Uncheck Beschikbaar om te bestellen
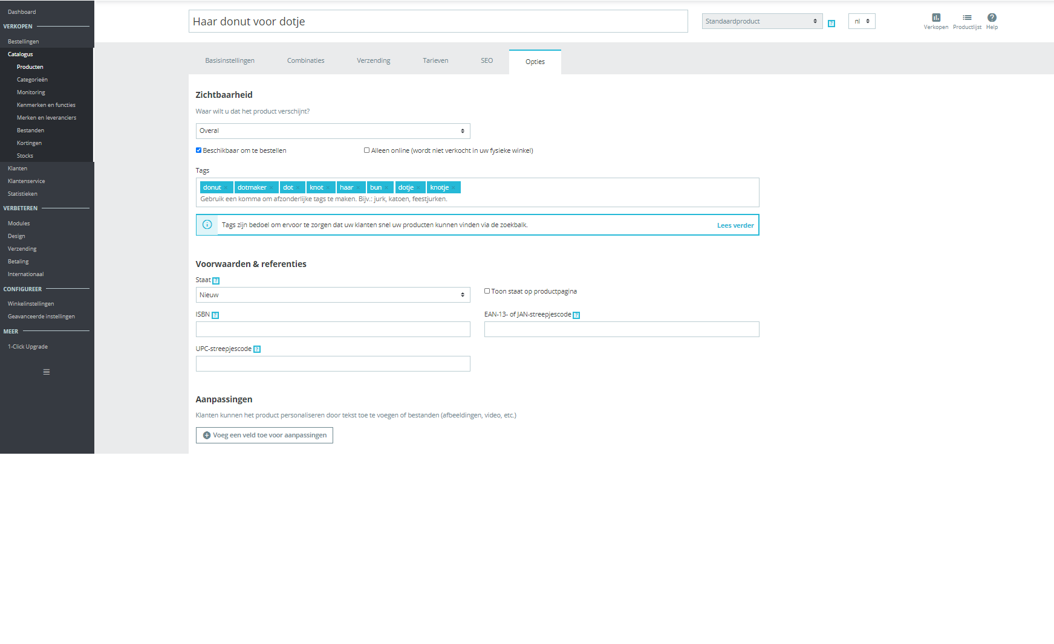The width and height of the screenshot is (1054, 644). [198, 150]
